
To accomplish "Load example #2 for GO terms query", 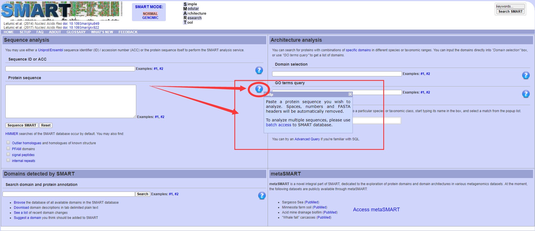I will [428, 92].
